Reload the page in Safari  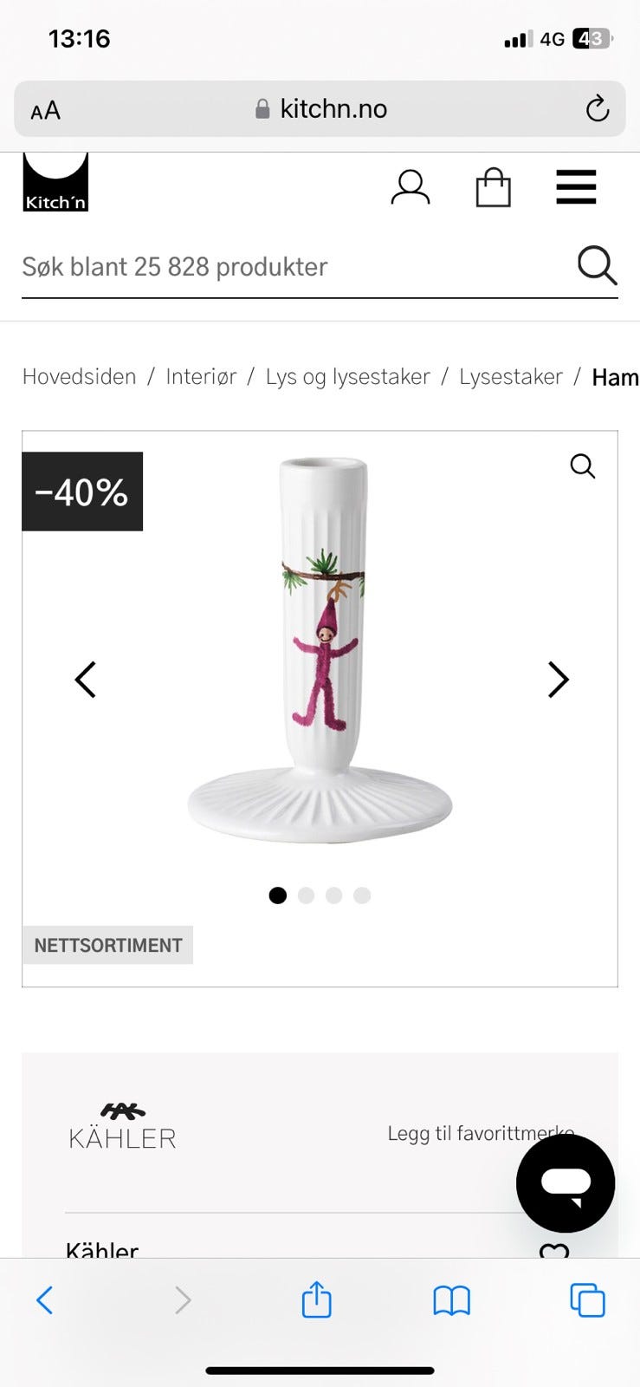point(598,109)
